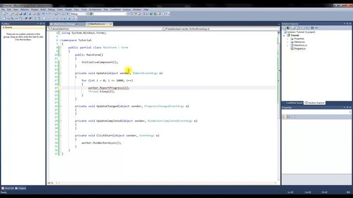Open the Analyze menu
The height and width of the screenshot is (198, 353).
pyautogui.click(x=126, y=9)
